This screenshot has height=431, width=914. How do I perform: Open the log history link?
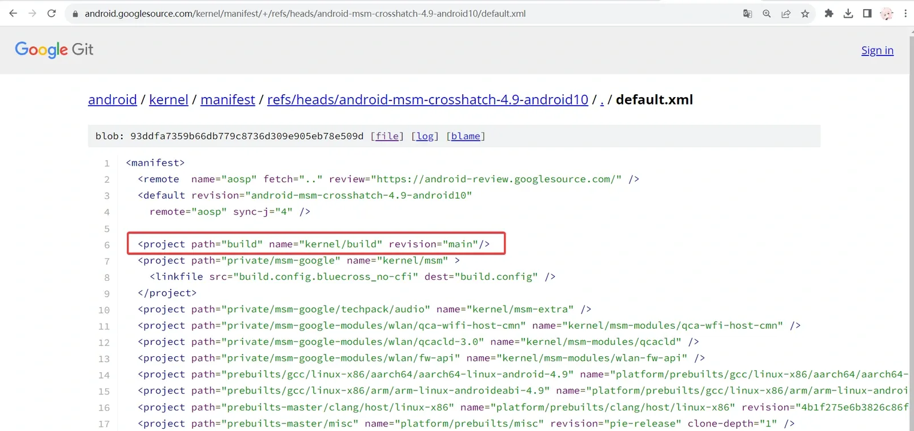425,136
